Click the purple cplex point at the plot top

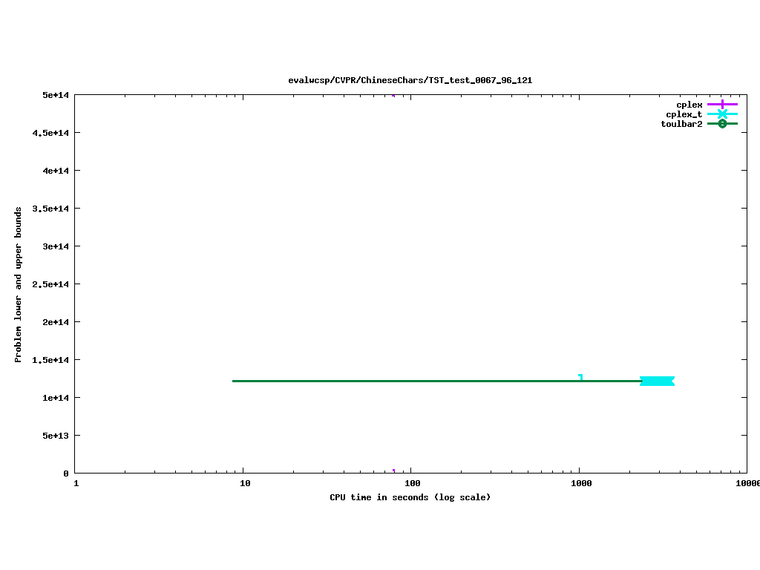(x=393, y=95)
